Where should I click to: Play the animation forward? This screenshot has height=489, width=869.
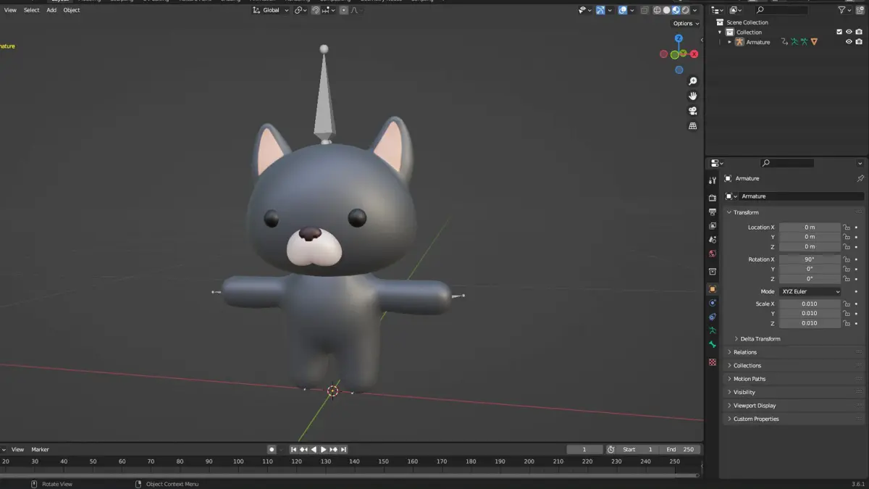(324, 449)
